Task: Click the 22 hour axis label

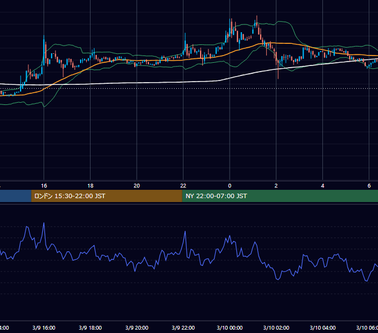Action: pos(183,186)
